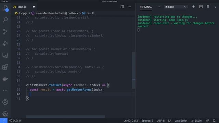Click the loop.js breadcrumb item
The image size is (219, 123).
[21, 13]
